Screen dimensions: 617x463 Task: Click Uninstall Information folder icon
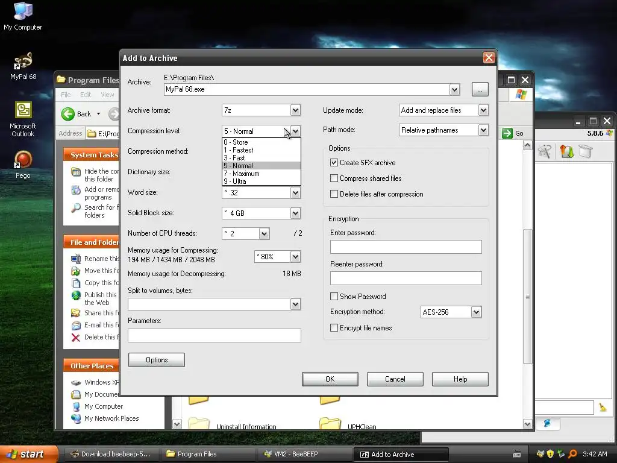click(198, 423)
